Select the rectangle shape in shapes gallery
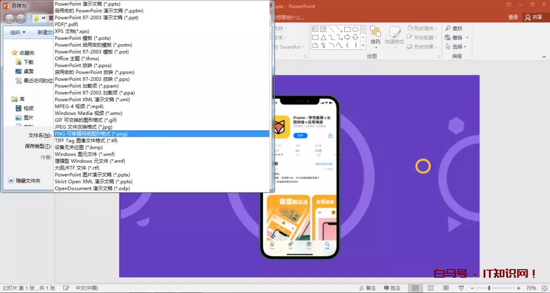The width and height of the screenshot is (550, 293). (347, 30)
